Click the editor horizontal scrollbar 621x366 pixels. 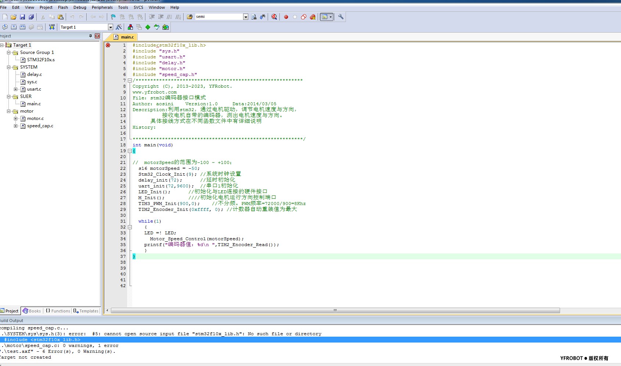(x=335, y=311)
